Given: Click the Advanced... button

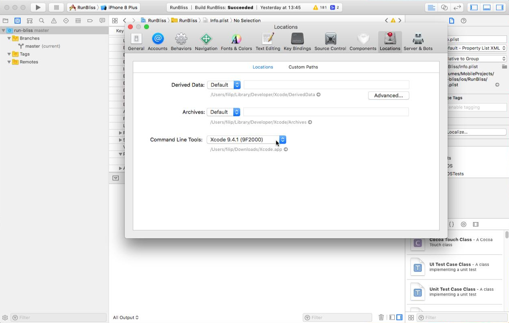Looking at the screenshot, I should tap(388, 96).
